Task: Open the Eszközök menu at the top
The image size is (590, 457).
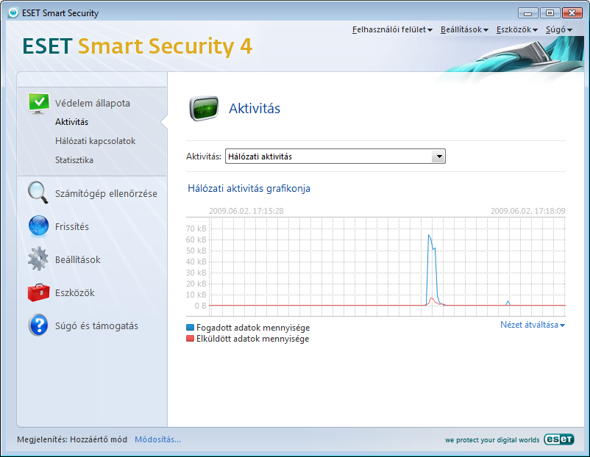Action: [x=516, y=29]
